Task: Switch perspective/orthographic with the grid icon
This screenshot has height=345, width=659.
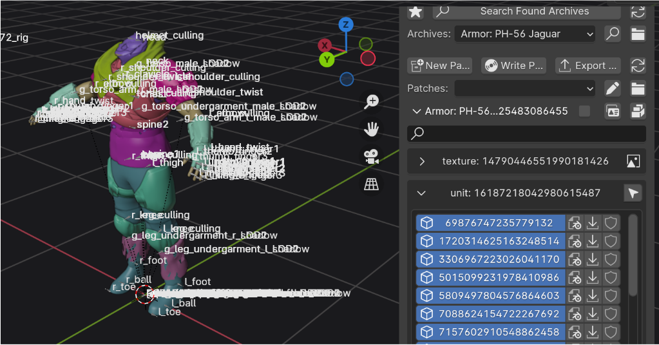Action: click(x=372, y=184)
